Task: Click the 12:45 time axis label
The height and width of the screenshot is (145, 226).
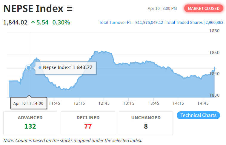Action: (x=104, y=103)
